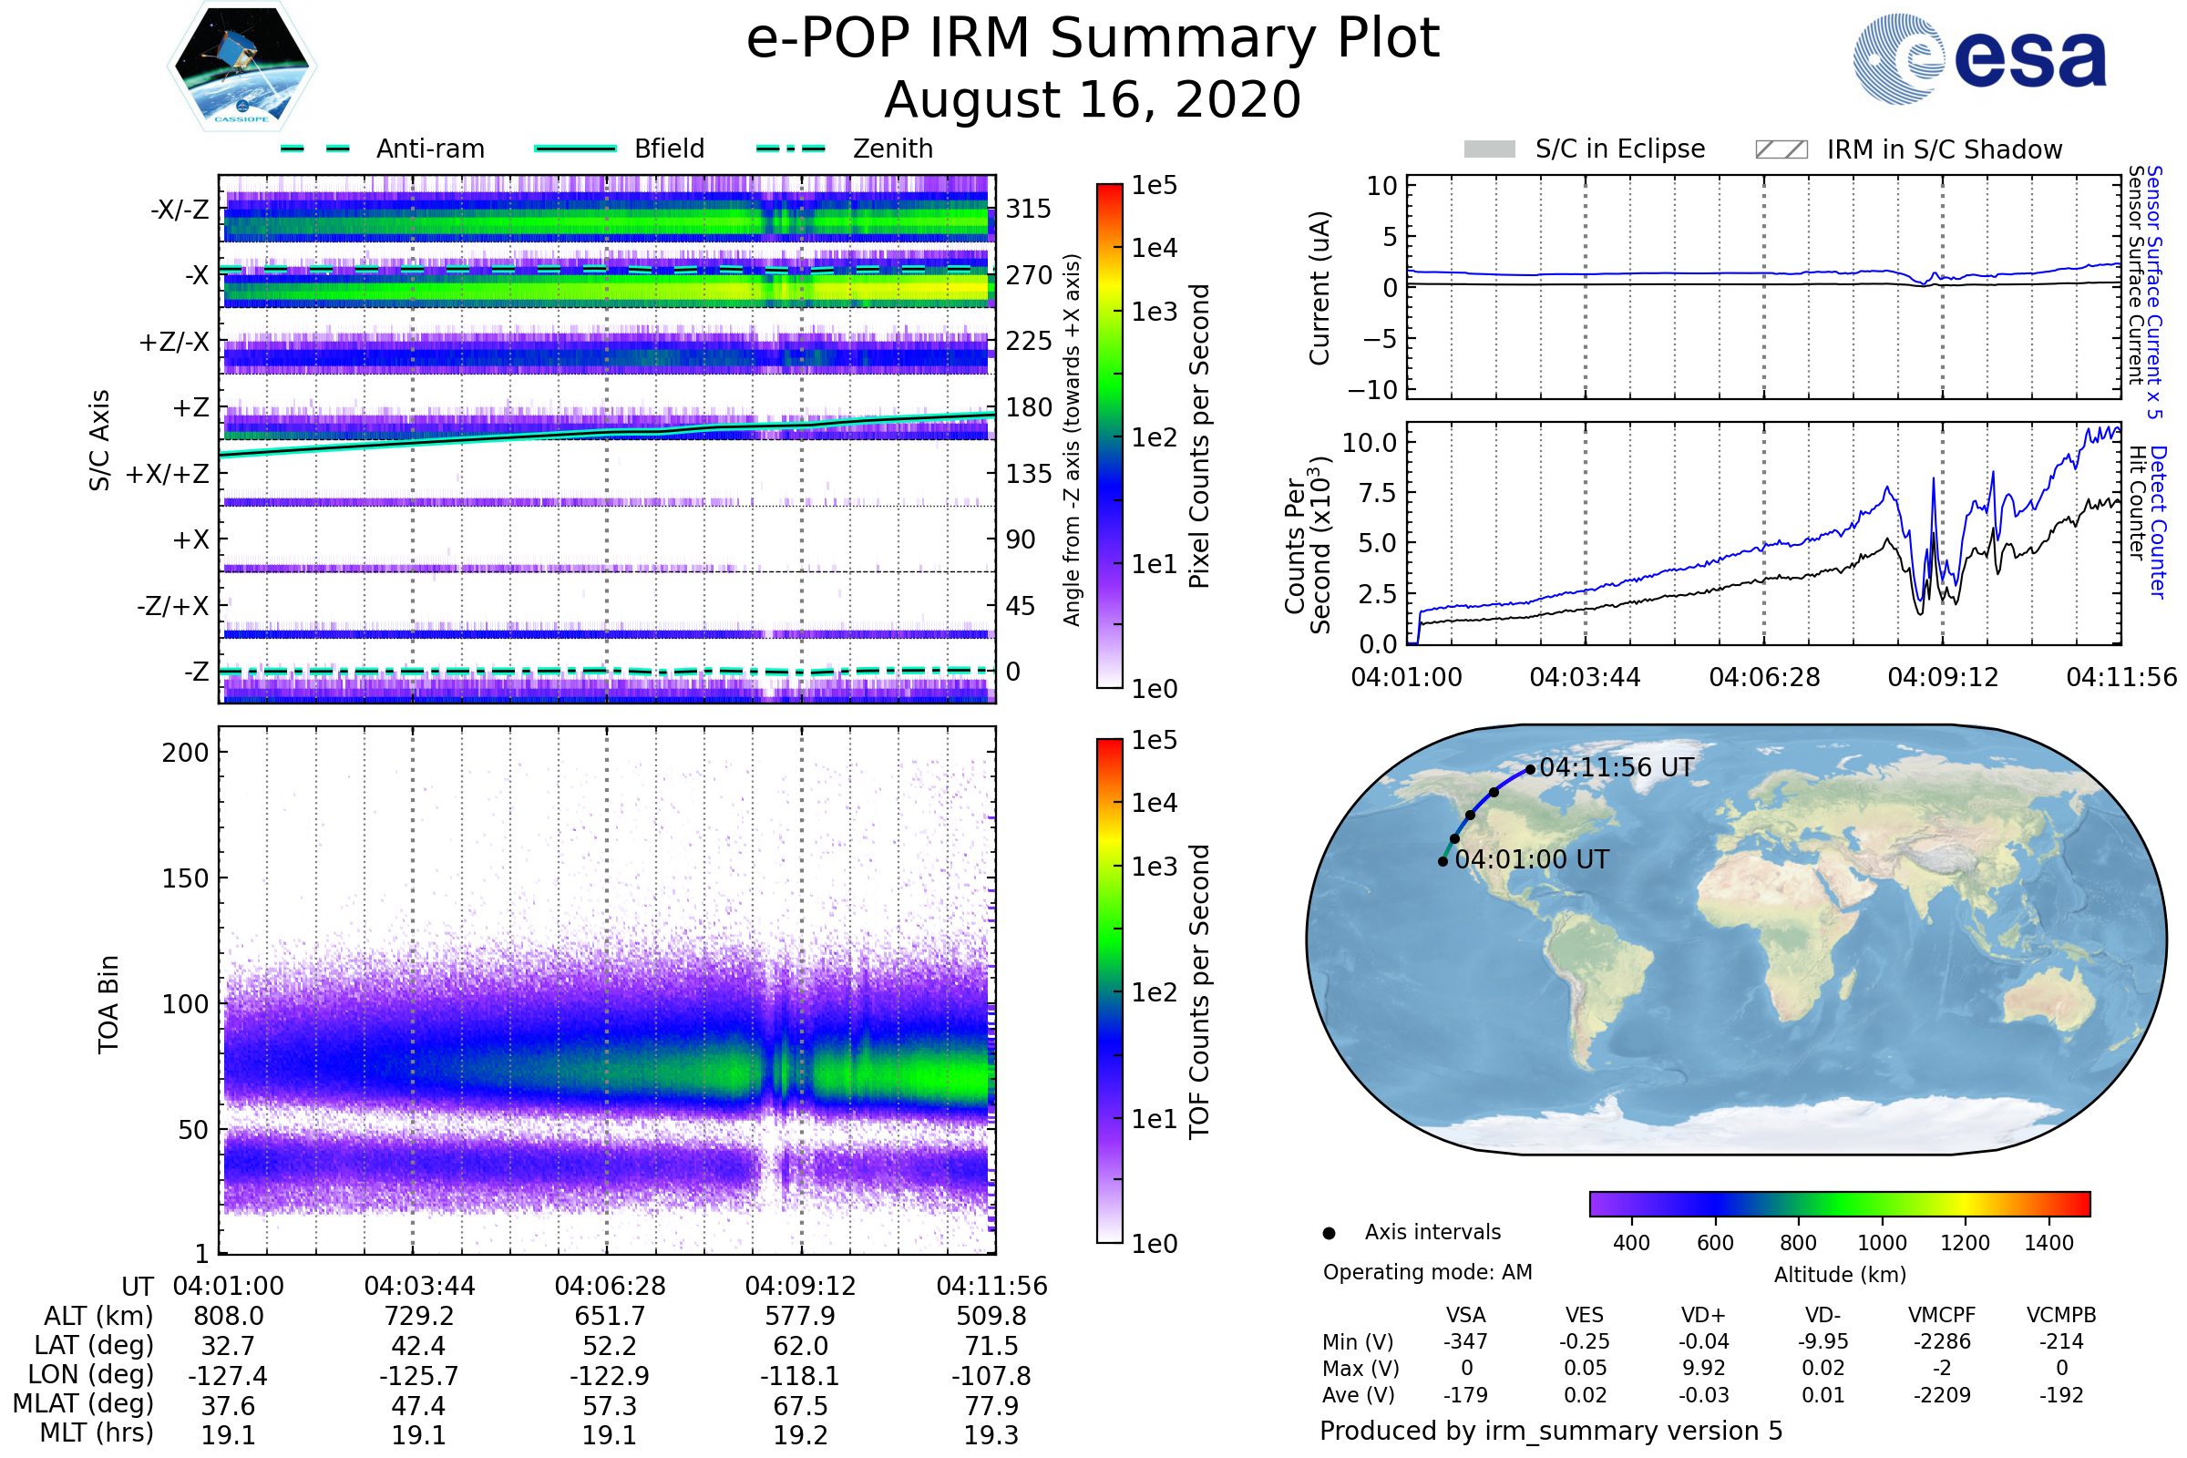Click the Altitude (km) horizontal colorbar
Image resolution: width=2187 pixels, height=1458 pixels.
pyautogui.click(x=1839, y=1203)
